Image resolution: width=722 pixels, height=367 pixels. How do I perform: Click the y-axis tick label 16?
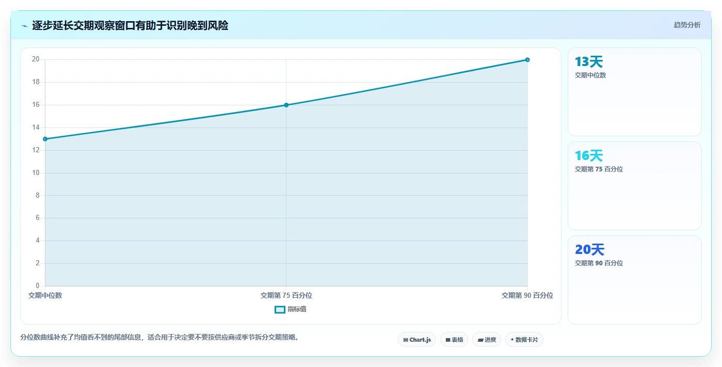click(x=36, y=105)
